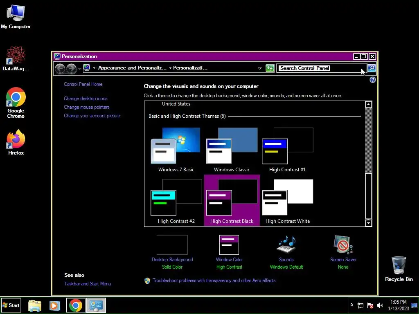This screenshot has height=314, width=419.
Task: Open the Recycle Bin icon
Action: 399,269
